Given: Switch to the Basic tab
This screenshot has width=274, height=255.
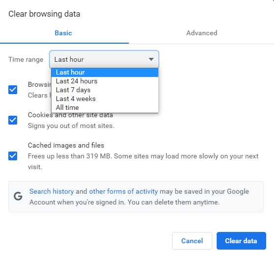Looking at the screenshot, I should (63, 33).
